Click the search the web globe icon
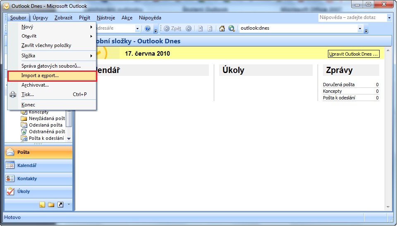This screenshot has width=397, height=226. [x=232, y=28]
